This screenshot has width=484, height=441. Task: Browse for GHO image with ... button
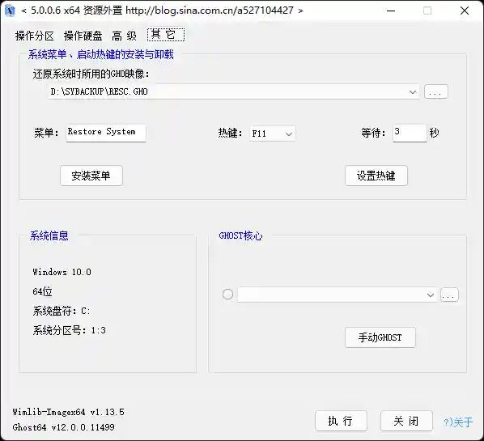point(436,91)
